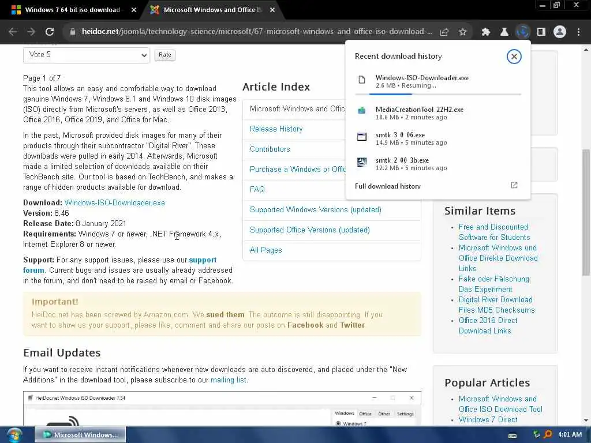This screenshot has width=591, height=443.
Task: Open full download history external link icon
Action: (x=514, y=185)
